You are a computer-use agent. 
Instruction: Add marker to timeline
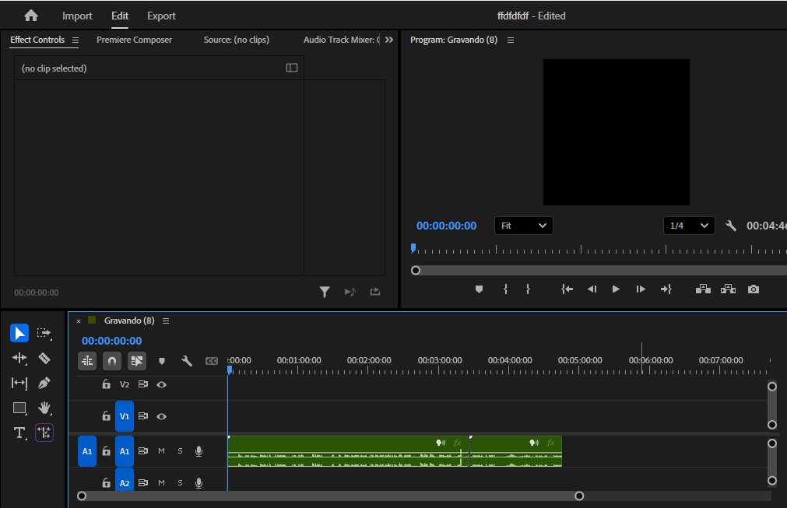162,361
